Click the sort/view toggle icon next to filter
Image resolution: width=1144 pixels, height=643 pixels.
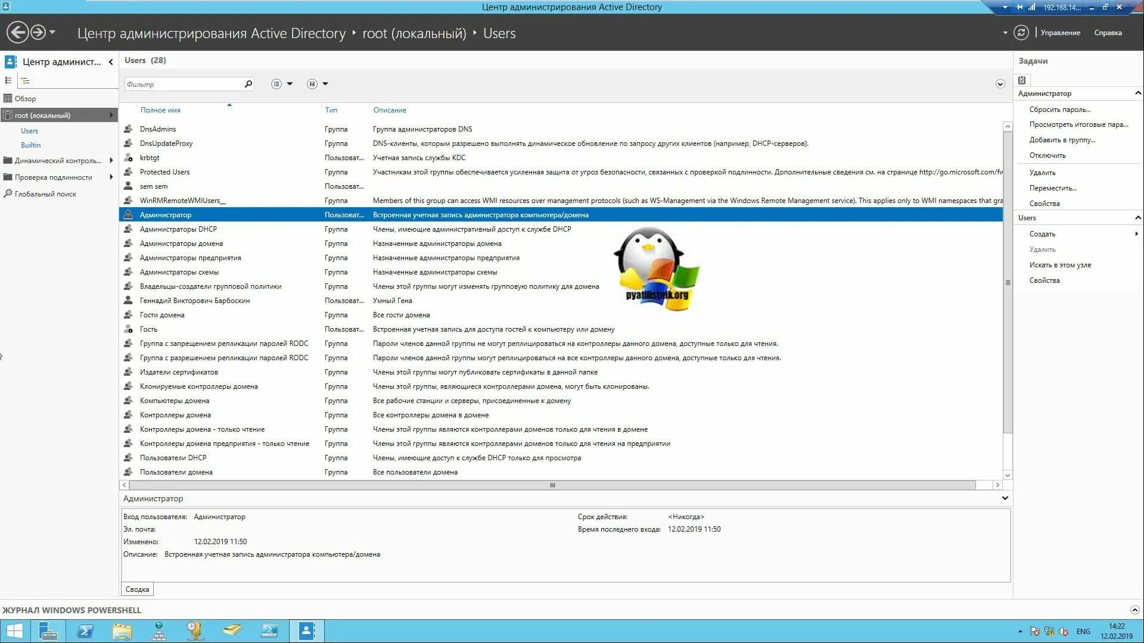click(x=275, y=84)
